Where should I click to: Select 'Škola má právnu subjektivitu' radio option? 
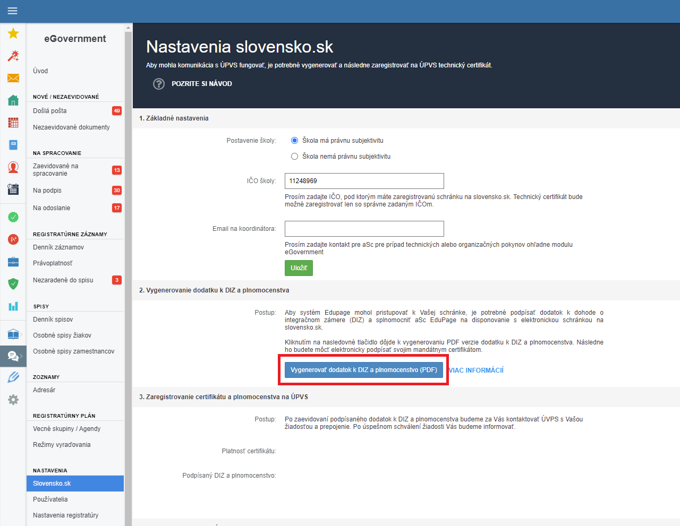tap(294, 141)
